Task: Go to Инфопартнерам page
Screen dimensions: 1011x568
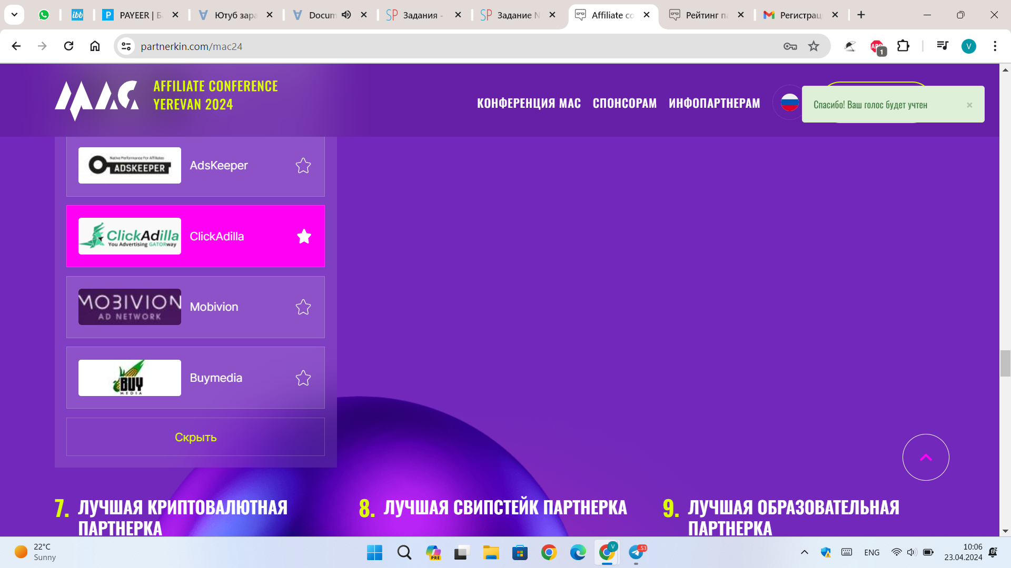Action: click(714, 103)
